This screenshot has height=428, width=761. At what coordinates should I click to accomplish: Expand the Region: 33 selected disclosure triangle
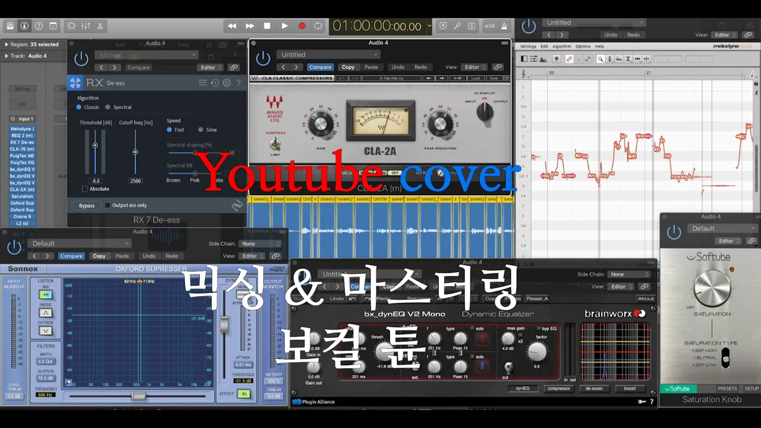coord(6,44)
